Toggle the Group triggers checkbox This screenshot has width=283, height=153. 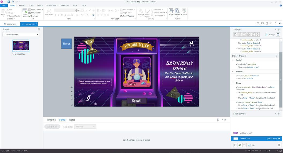[267, 35]
